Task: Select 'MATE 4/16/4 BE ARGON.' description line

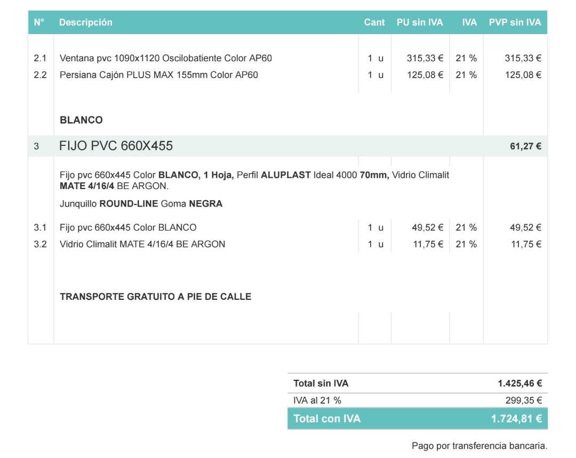Action: (114, 186)
